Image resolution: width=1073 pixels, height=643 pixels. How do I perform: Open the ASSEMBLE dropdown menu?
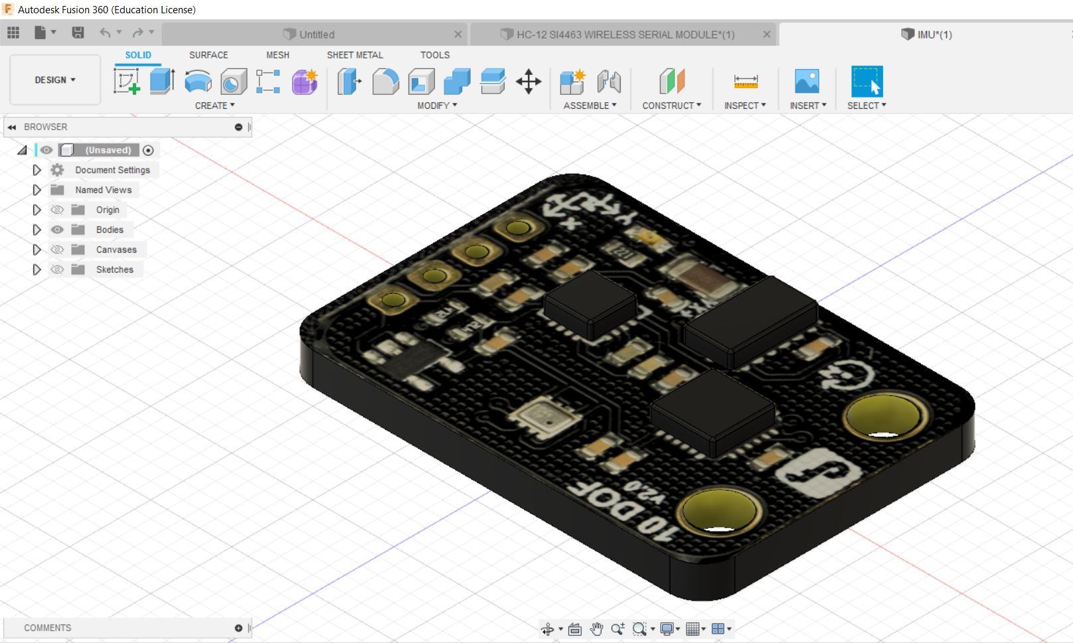point(590,106)
